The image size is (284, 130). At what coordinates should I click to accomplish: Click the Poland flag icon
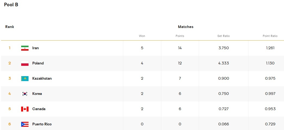coord(25,63)
